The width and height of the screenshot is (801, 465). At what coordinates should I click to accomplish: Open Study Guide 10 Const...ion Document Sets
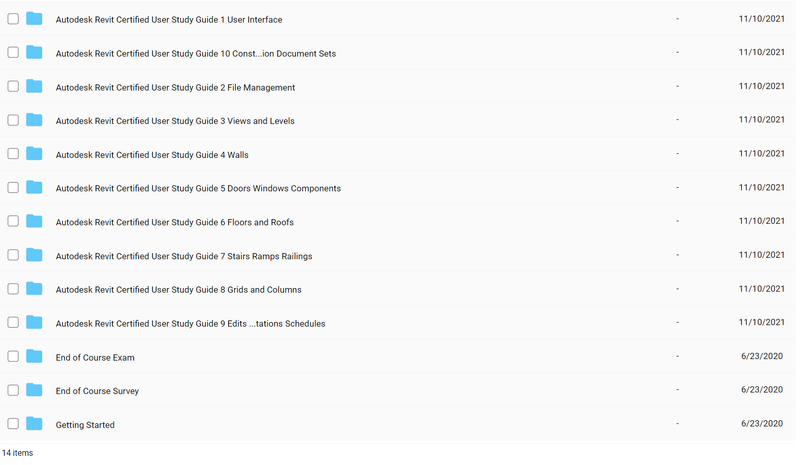[x=195, y=53]
